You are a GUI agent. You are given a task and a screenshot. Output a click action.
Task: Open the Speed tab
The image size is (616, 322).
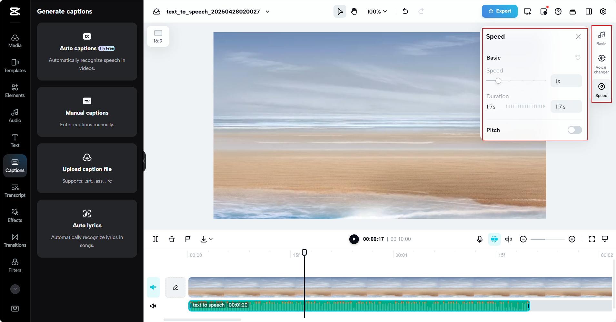coord(601,90)
